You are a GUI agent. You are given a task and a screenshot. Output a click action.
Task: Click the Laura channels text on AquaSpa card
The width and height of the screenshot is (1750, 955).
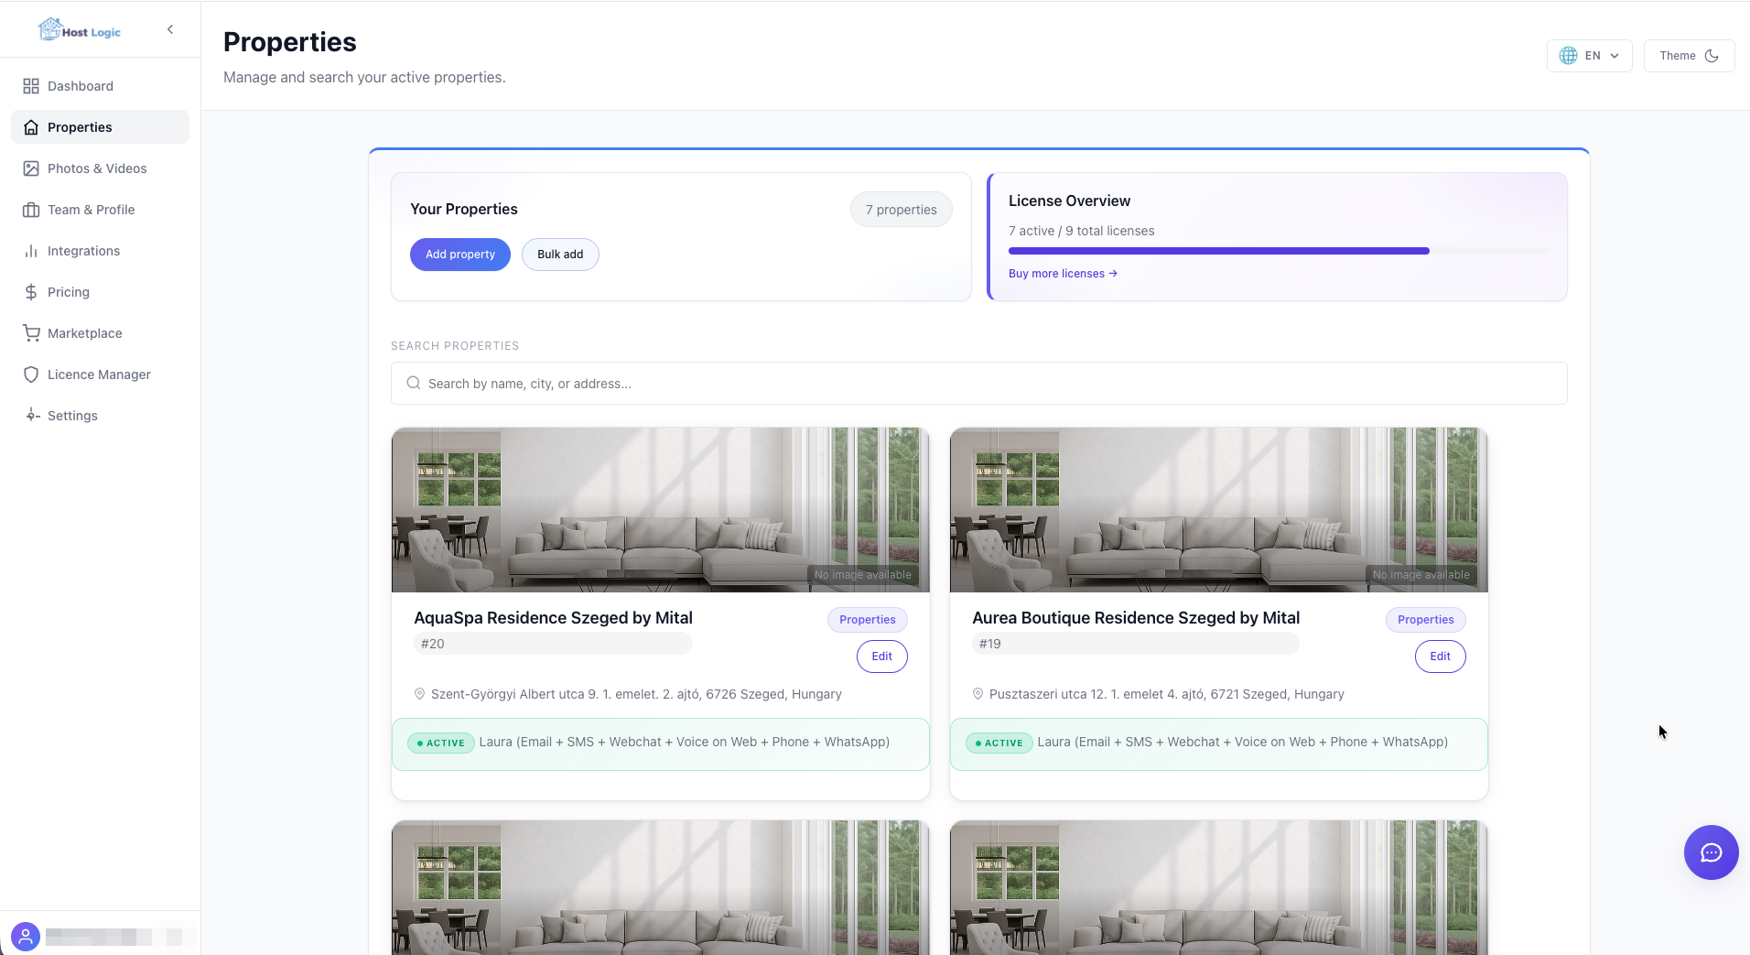684,742
